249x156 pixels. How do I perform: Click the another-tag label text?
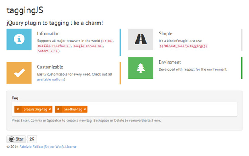click(x=73, y=109)
